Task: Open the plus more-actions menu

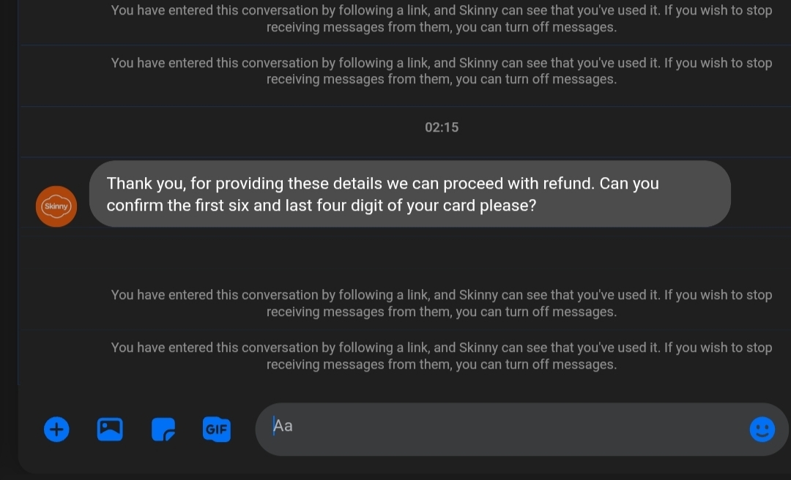Action: 56,429
